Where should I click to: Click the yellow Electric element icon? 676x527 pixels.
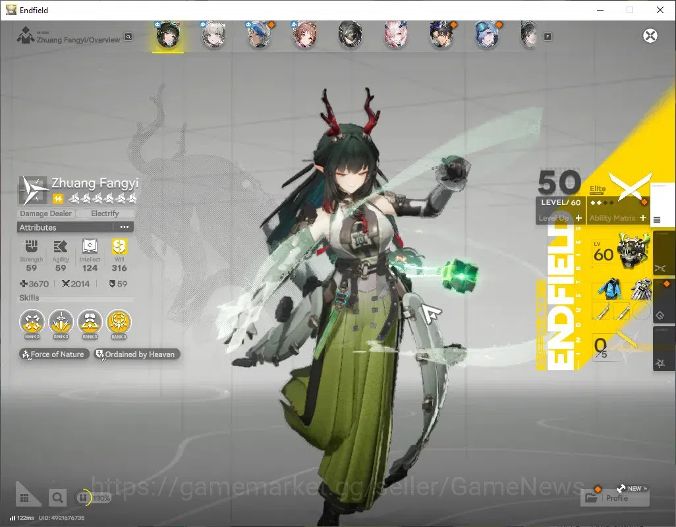coord(58,199)
